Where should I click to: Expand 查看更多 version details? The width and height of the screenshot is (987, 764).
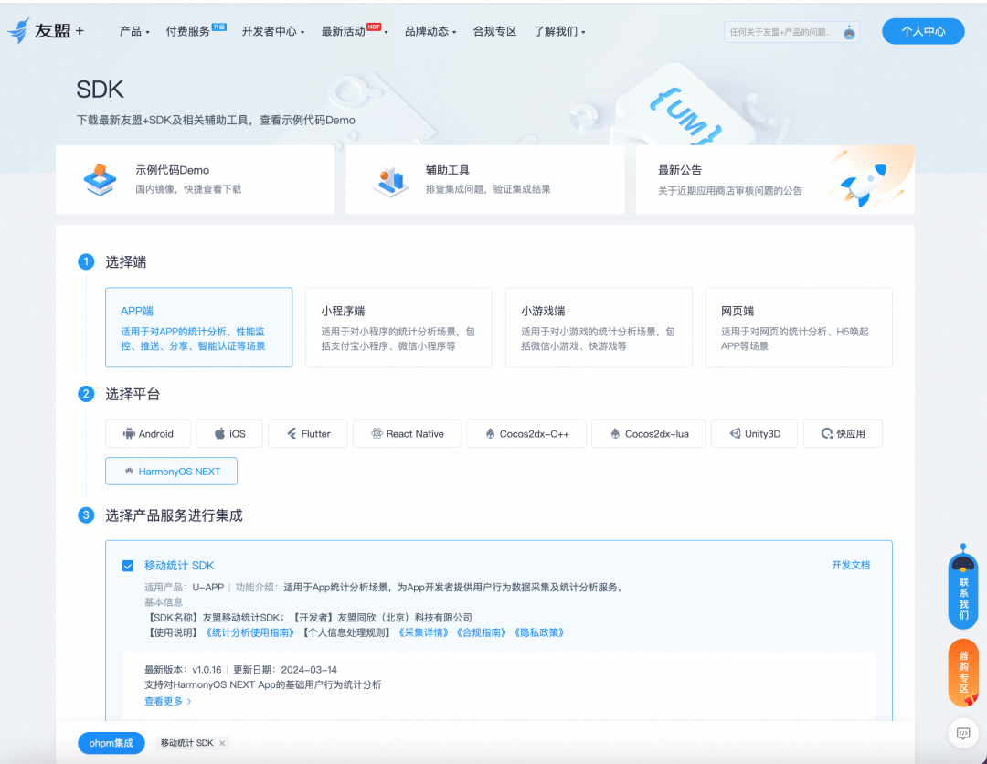click(x=168, y=701)
